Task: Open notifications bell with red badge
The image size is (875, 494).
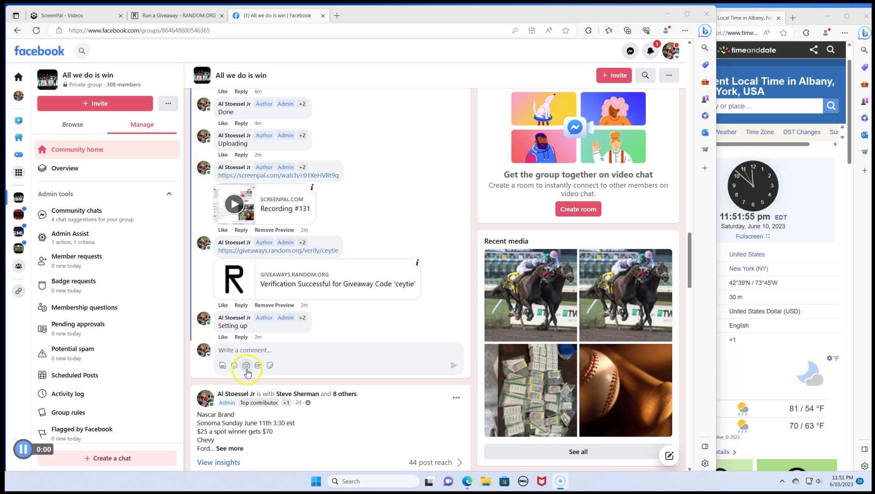Action: pos(650,51)
